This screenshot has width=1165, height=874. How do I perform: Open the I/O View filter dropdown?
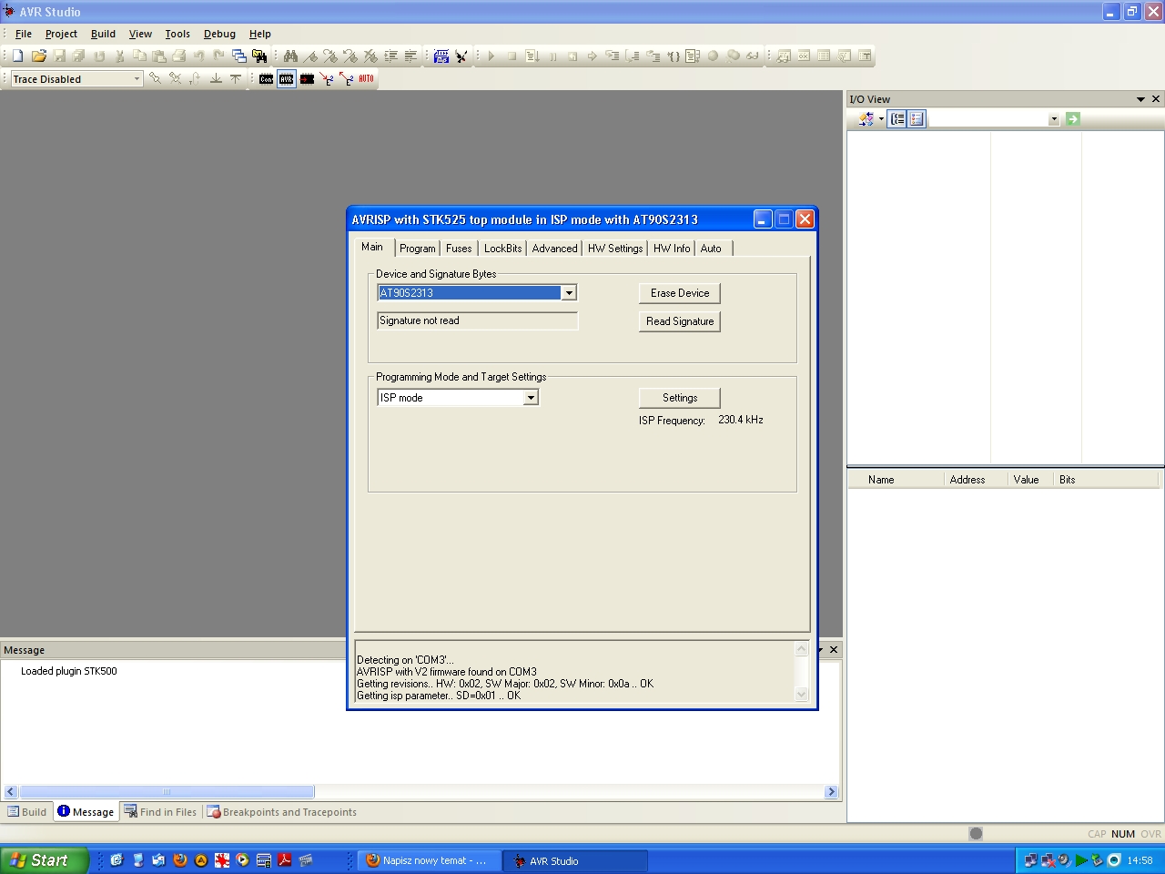[1054, 119]
